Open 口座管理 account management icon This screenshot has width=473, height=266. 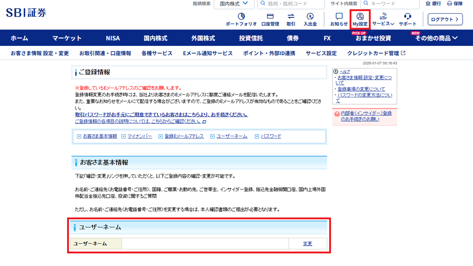[270, 16]
